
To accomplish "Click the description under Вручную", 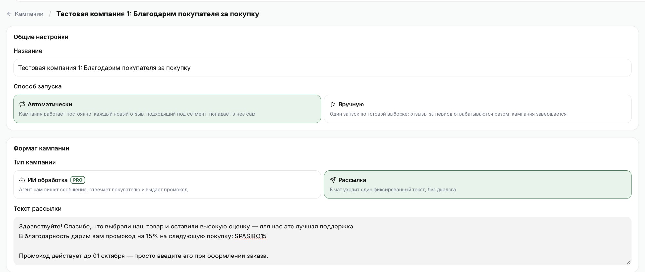I will tap(448, 114).
